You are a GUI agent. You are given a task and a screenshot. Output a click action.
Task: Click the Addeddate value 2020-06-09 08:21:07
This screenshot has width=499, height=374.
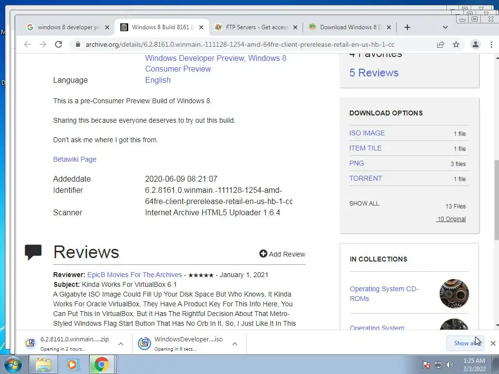[x=181, y=179]
